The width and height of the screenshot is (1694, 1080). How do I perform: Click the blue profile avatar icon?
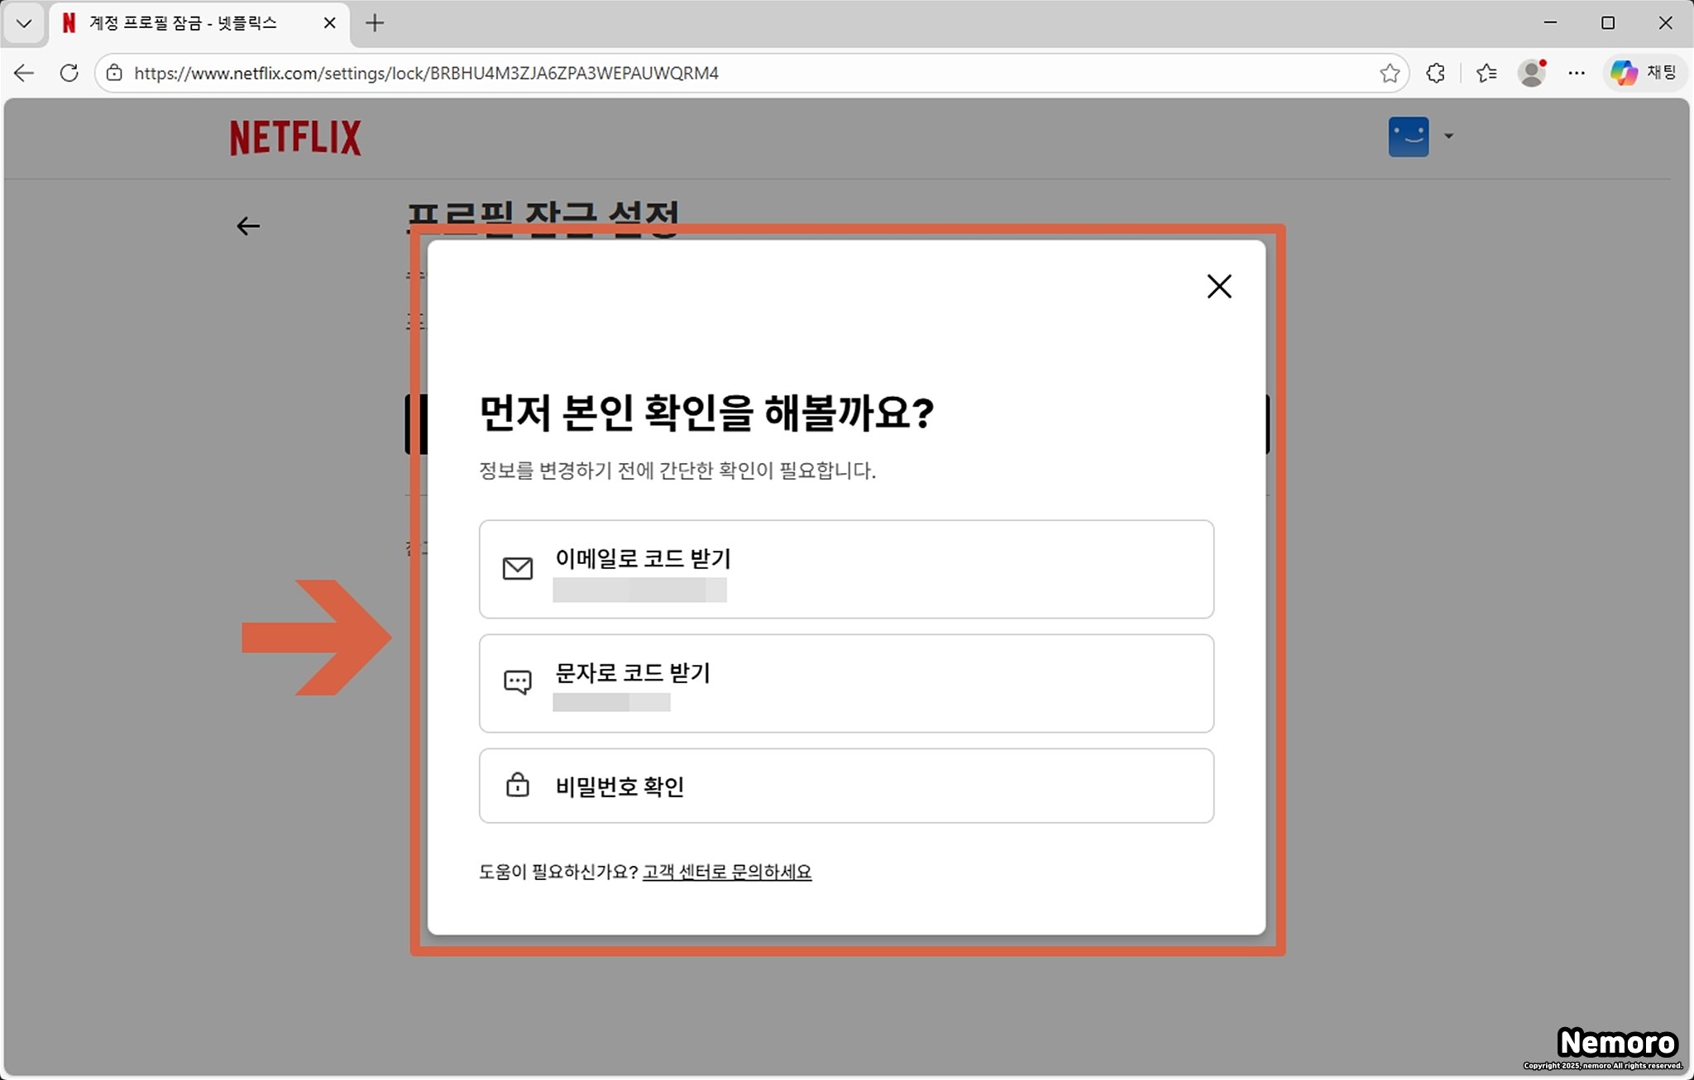[1408, 136]
